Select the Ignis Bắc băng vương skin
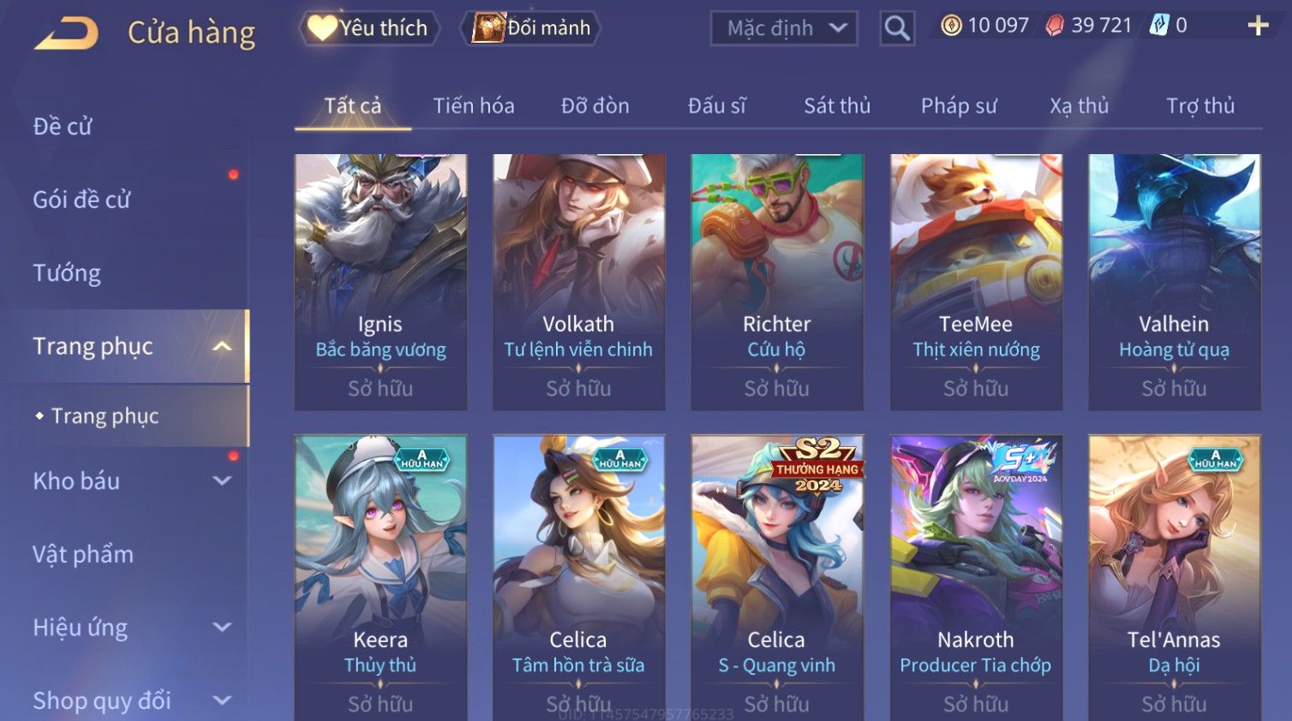This screenshot has height=721, width=1292. tap(380, 282)
